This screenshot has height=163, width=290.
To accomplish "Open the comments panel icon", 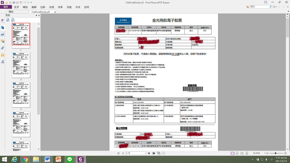I will tap(2, 41).
